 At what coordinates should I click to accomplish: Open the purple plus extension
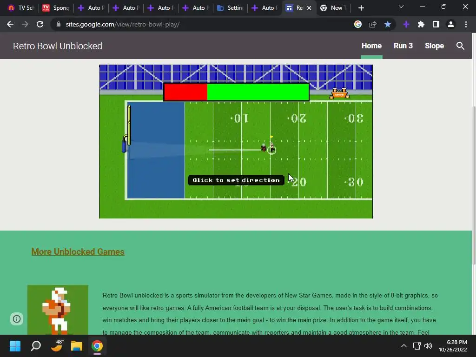click(406, 24)
